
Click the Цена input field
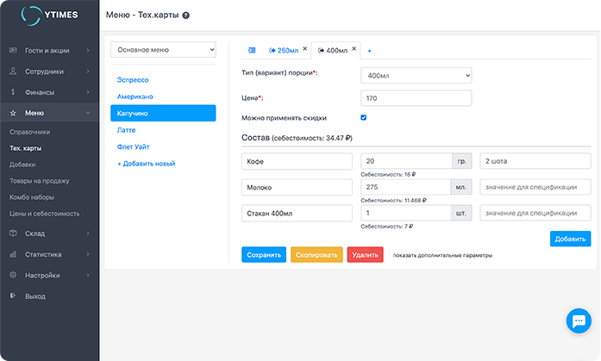pyautogui.click(x=416, y=98)
